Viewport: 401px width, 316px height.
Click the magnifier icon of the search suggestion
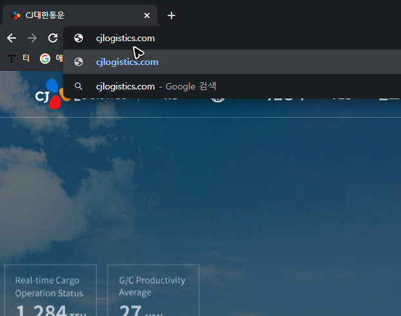(79, 86)
